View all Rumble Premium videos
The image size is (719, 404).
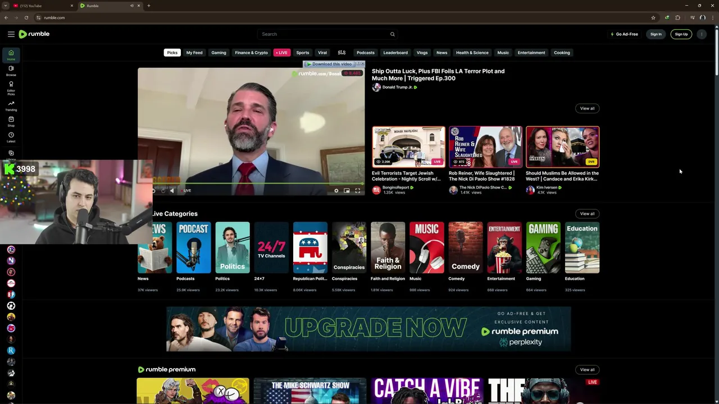click(x=587, y=370)
